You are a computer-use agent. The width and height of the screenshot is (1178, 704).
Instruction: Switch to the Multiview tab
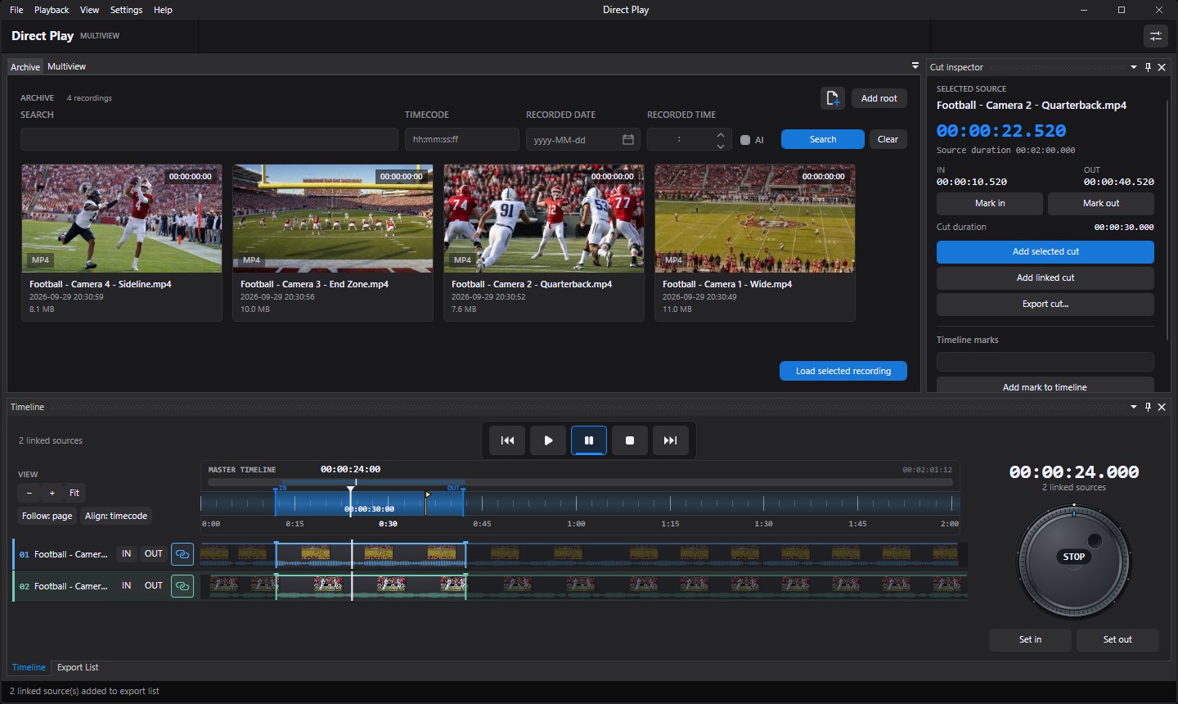[66, 66]
